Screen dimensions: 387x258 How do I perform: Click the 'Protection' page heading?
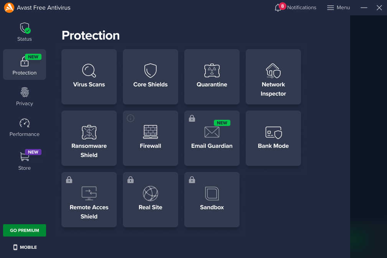[91, 36]
